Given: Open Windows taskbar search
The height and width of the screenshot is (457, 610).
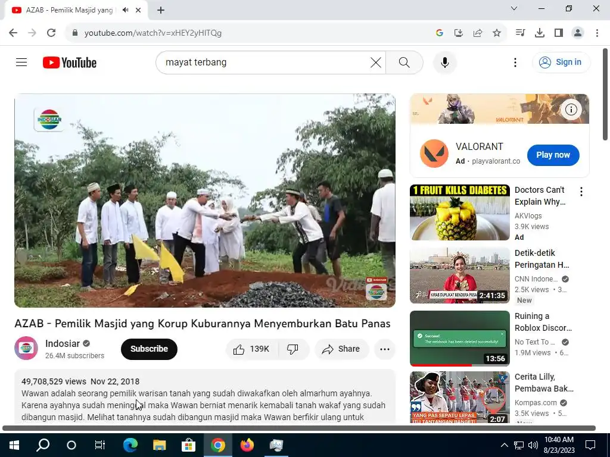Looking at the screenshot, I should (43, 445).
